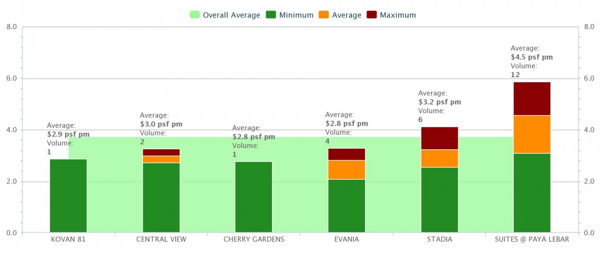Click the right axis 0.0 tick label
Viewport: 601px width, 253px height.
[x=589, y=233]
